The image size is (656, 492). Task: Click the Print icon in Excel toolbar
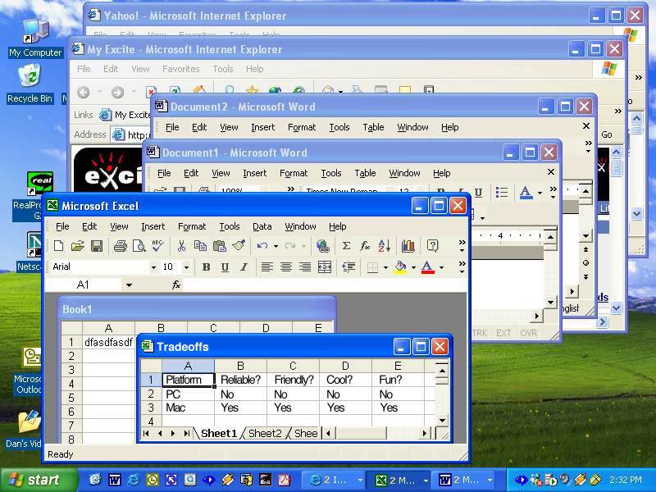pyautogui.click(x=121, y=246)
